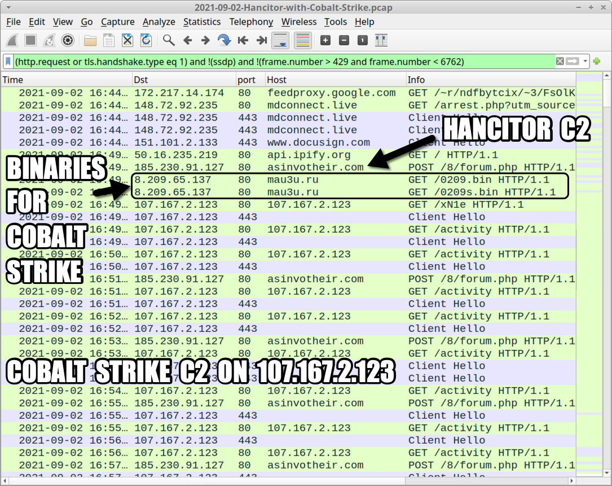Screen dimensions: 612x486
Task: Select the www.docusign.com Client Hello row
Action: pos(288,143)
